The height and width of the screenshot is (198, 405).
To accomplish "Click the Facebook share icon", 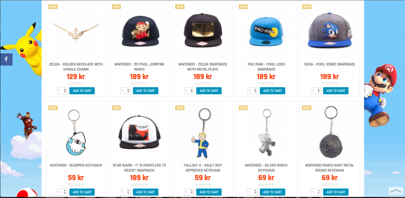I will (6, 59).
